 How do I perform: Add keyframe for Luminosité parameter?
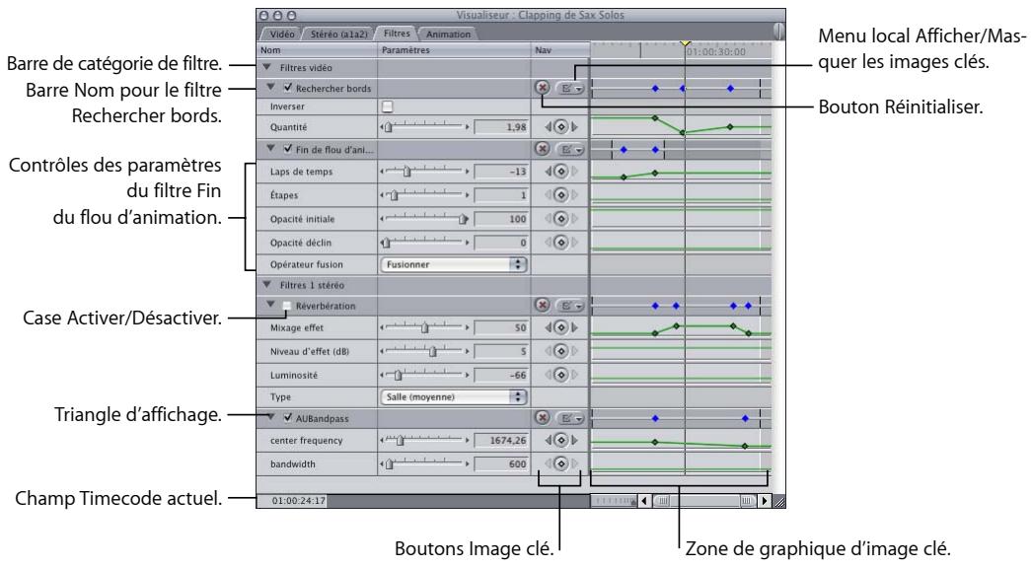click(x=560, y=375)
